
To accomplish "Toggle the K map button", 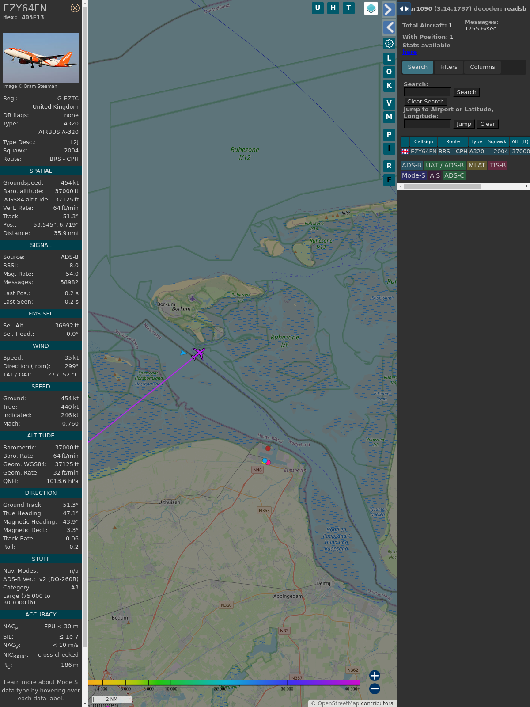I will pyautogui.click(x=389, y=86).
